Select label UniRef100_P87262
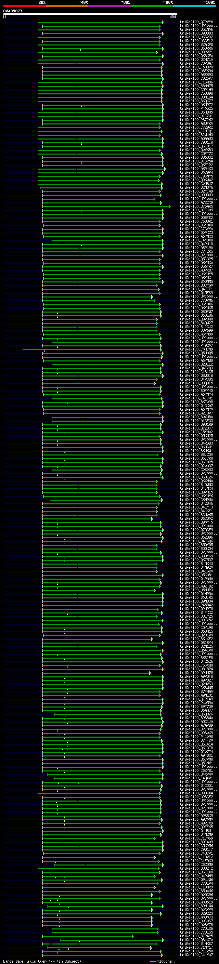 coord(196,120)
